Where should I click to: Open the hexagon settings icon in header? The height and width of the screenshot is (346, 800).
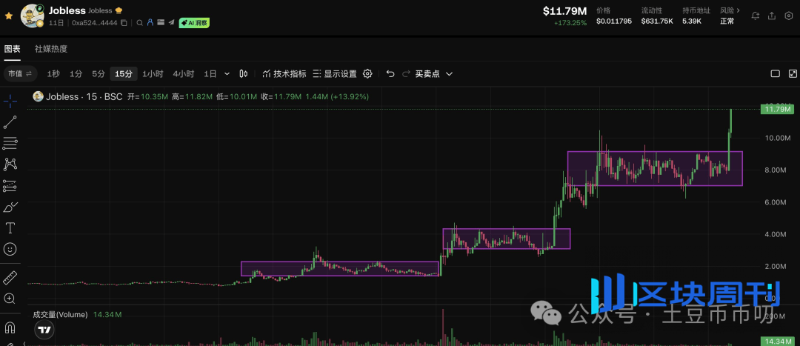pos(789,16)
